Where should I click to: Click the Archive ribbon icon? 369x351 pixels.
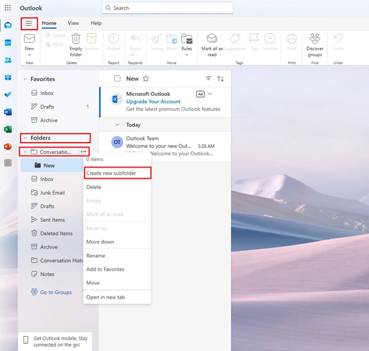point(91,38)
